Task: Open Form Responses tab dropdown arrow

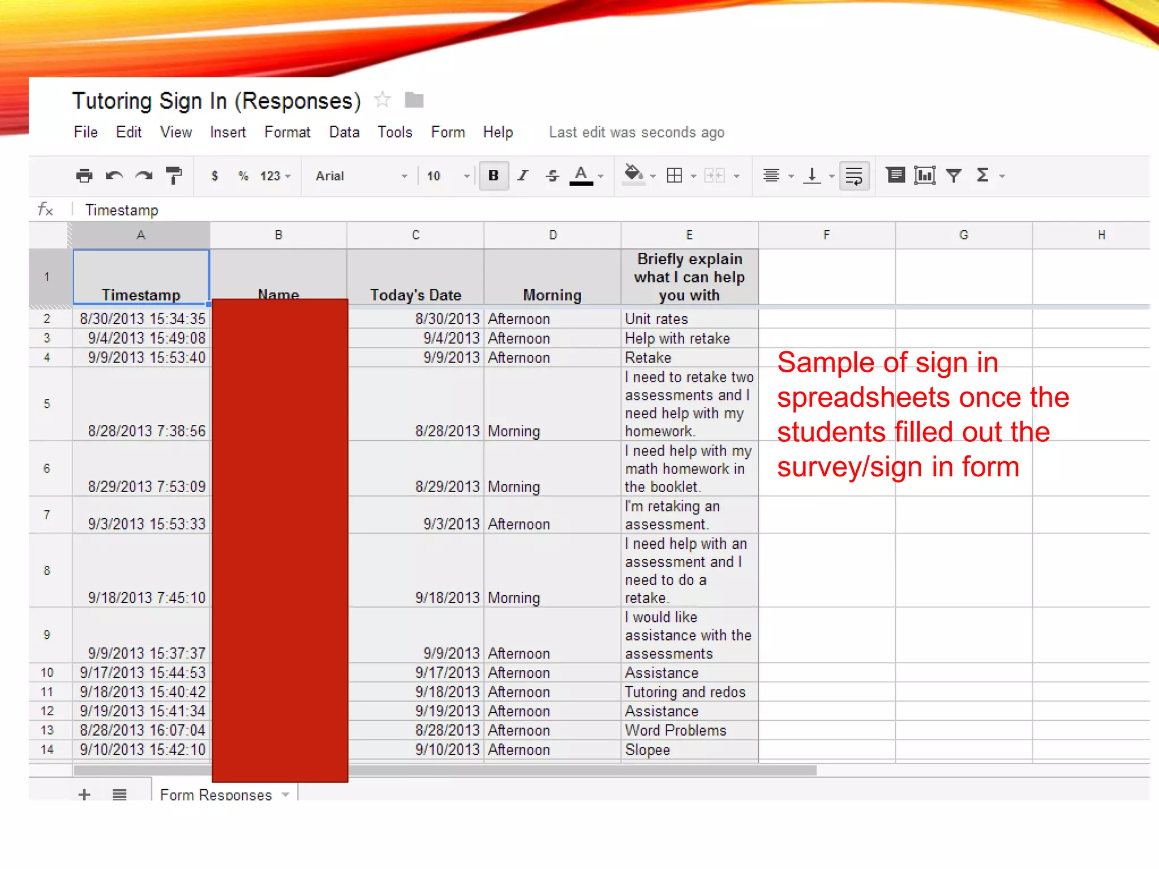Action: point(286,794)
